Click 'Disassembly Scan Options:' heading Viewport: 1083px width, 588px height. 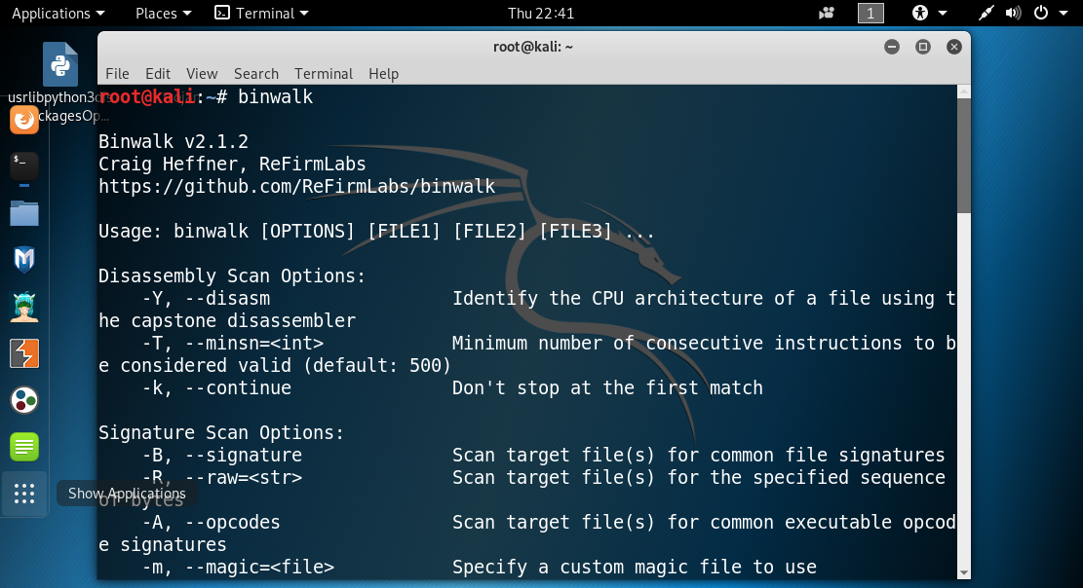pos(232,276)
